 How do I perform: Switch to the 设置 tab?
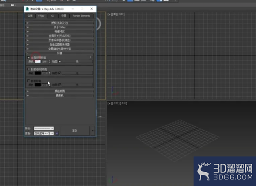[x=64, y=16]
